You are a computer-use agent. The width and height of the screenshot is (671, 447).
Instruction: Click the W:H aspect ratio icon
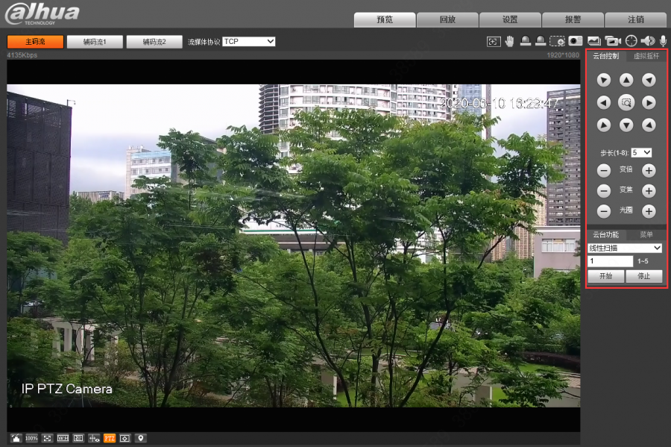[63, 438]
